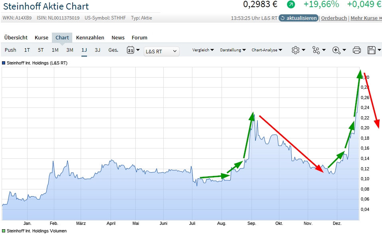The width and height of the screenshot is (382, 234).
Task: Select the 1T time range
Action: [x=27, y=50]
